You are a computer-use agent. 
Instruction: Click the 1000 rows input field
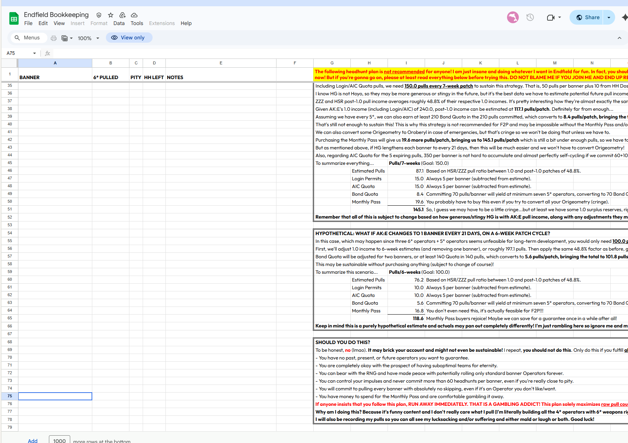pyautogui.click(x=59, y=440)
